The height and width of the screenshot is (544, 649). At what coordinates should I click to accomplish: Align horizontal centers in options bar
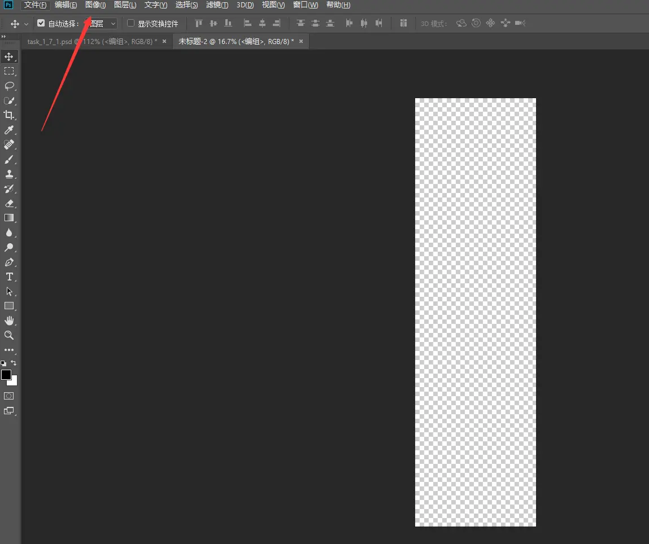[263, 23]
